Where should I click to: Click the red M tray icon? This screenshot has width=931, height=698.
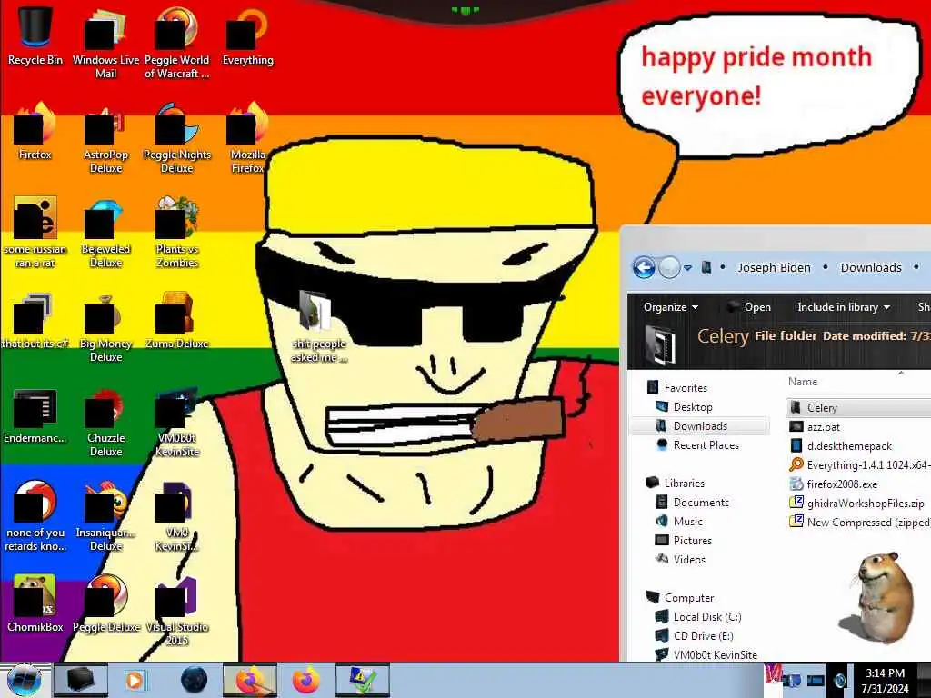(773, 673)
